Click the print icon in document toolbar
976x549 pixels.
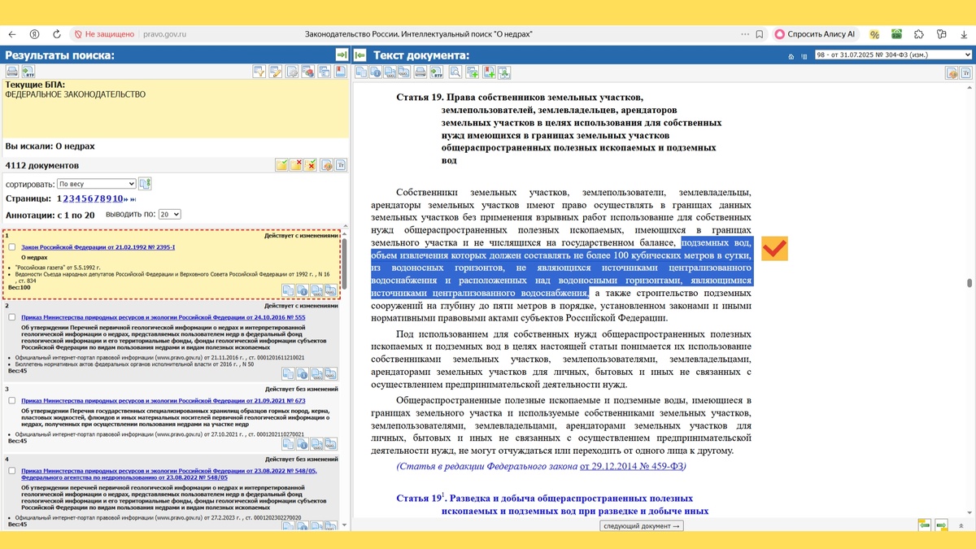click(420, 72)
